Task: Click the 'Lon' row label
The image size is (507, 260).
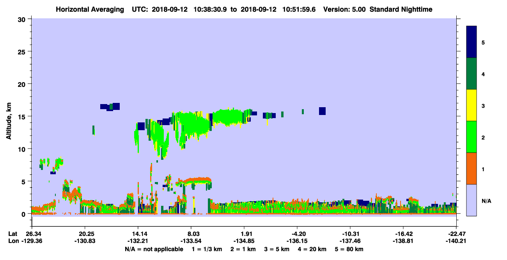Action: [13, 241]
